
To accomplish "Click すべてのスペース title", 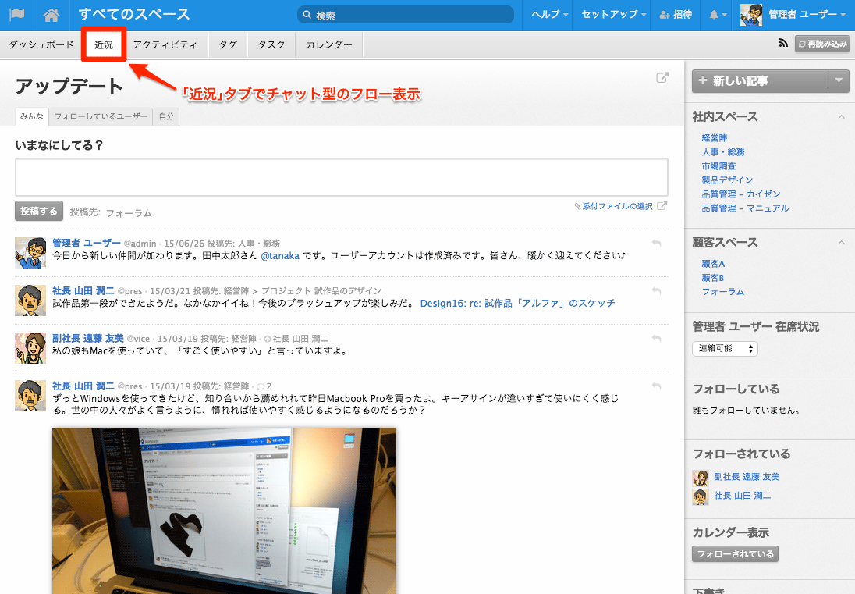I will [134, 14].
